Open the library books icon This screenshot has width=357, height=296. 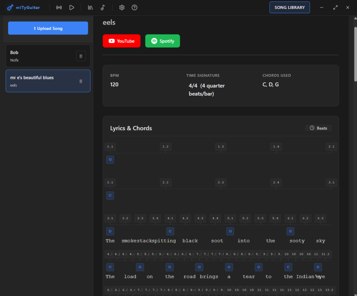[90, 7]
